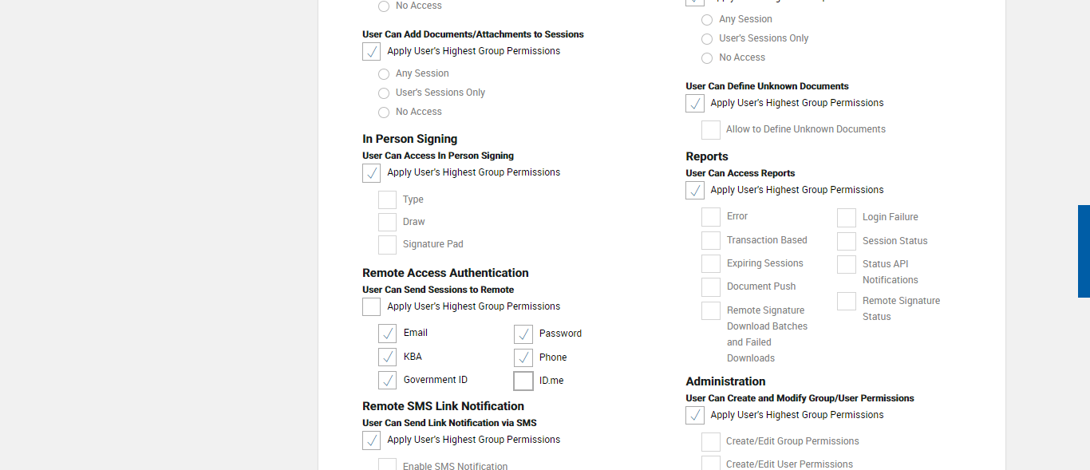Check the Login Failure report option
This screenshot has width=1090, height=470.
(x=847, y=218)
